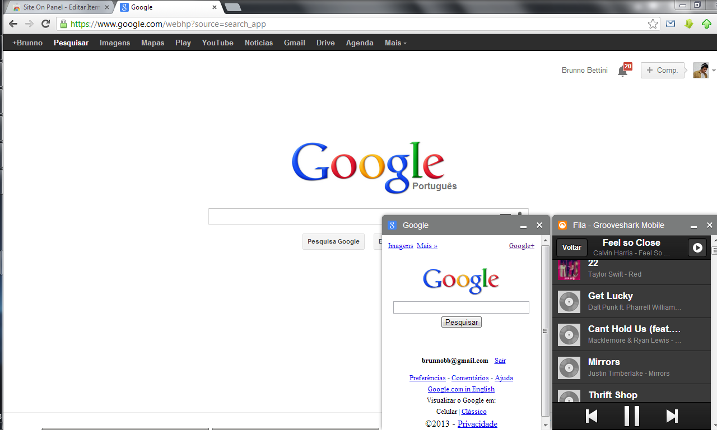
Task: Click Imagens link in the Google panel
Action: click(401, 246)
